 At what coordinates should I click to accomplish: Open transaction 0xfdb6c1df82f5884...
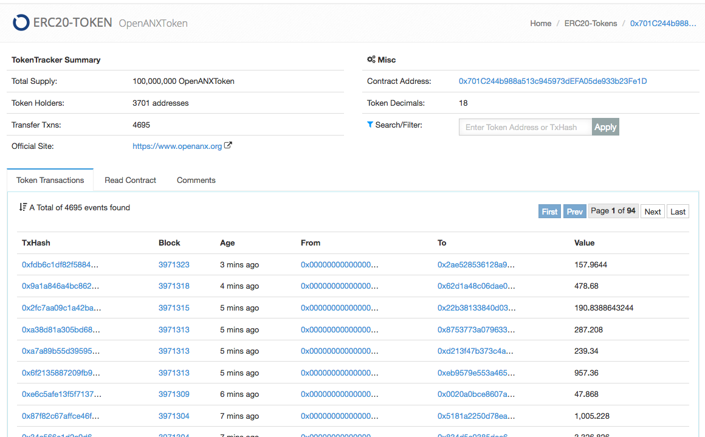click(60, 265)
